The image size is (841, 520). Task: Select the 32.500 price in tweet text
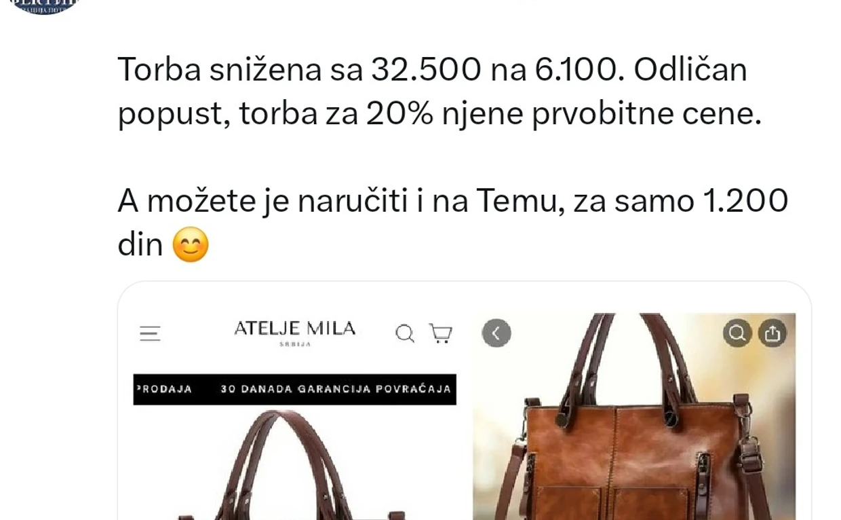426,69
